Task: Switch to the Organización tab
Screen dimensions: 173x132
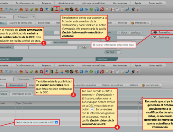Action: click(x=16, y=85)
